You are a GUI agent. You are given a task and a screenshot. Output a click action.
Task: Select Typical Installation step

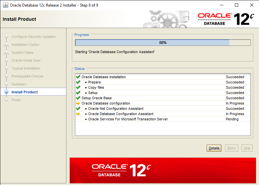pos(26,68)
